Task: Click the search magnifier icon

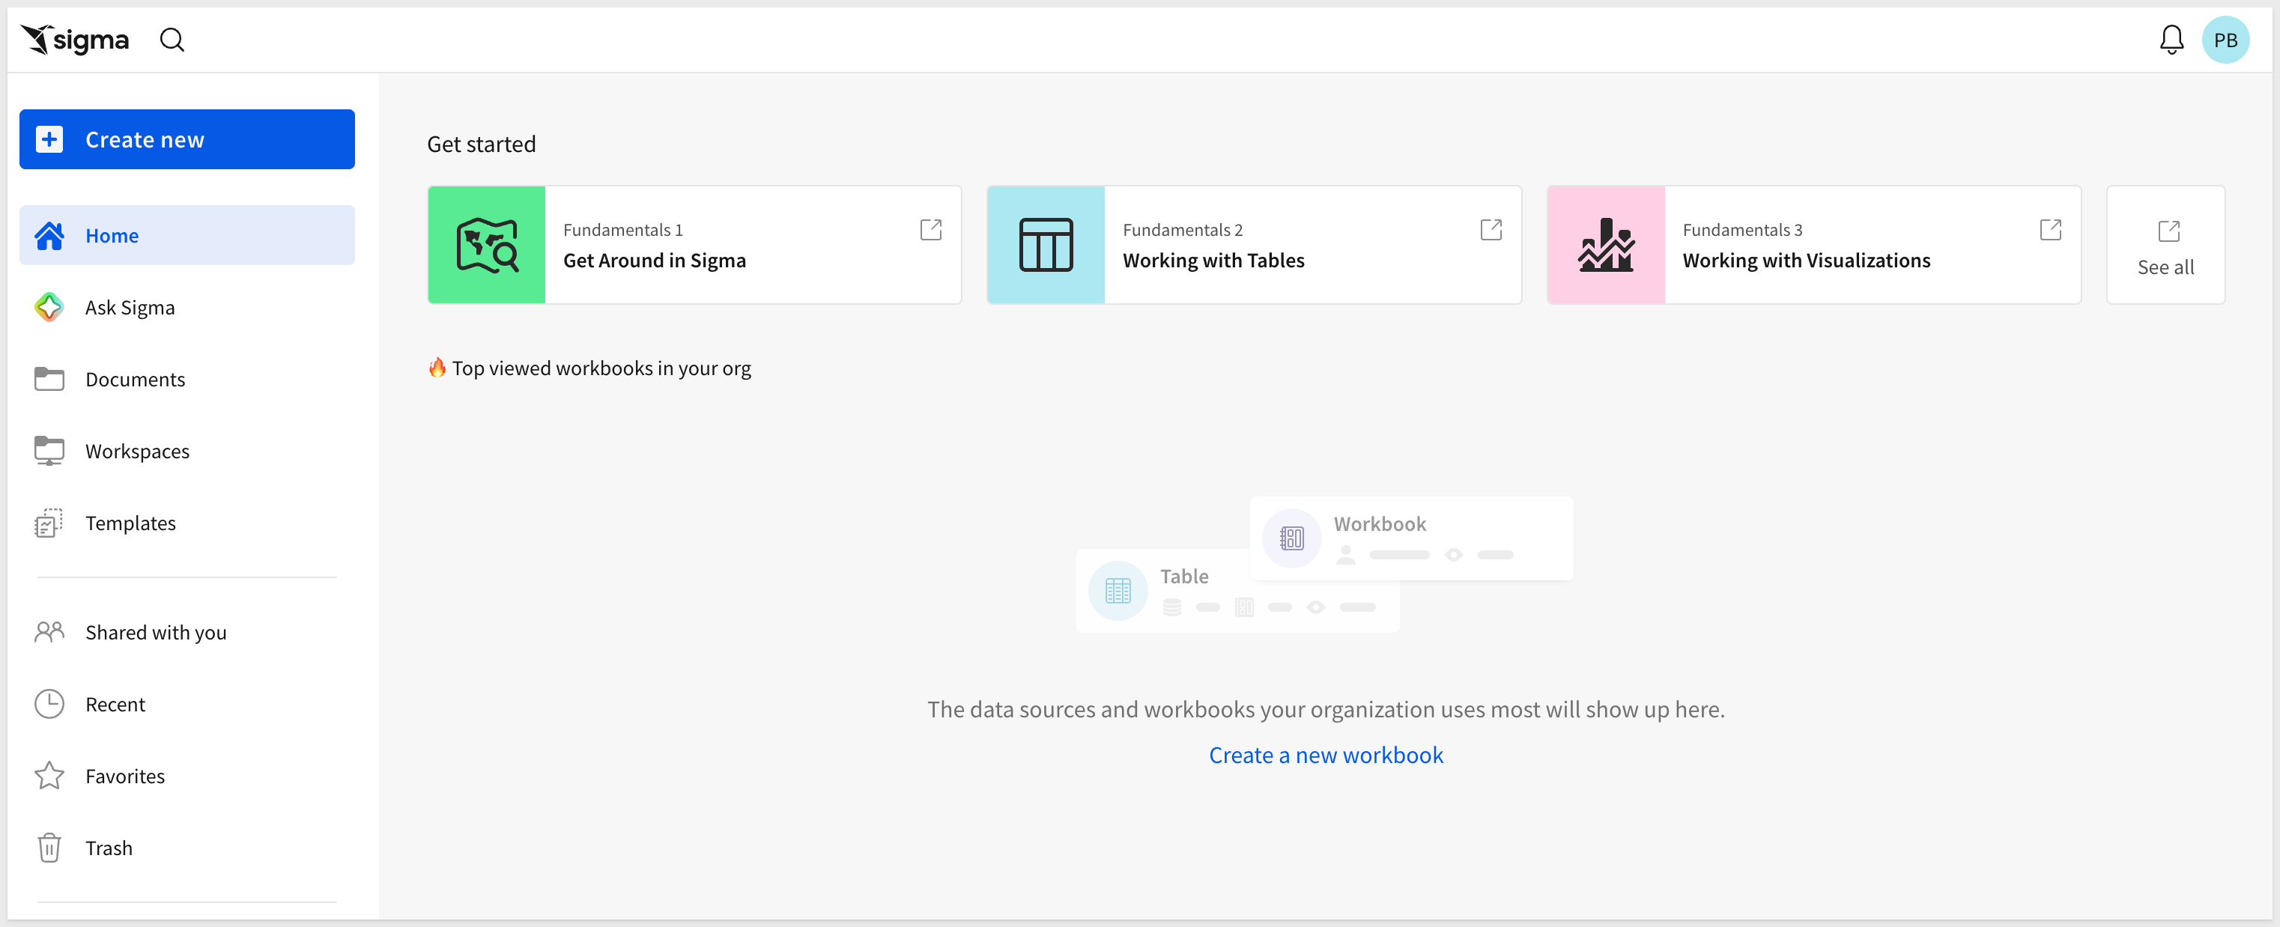Action: coord(172,40)
